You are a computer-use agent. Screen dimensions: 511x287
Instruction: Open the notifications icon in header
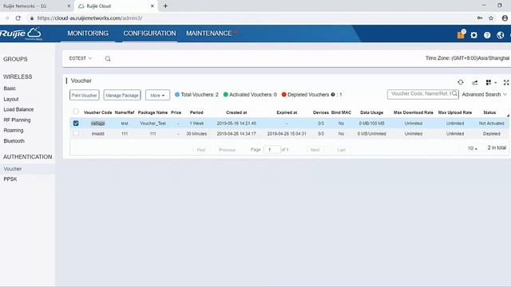pos(461,33)
